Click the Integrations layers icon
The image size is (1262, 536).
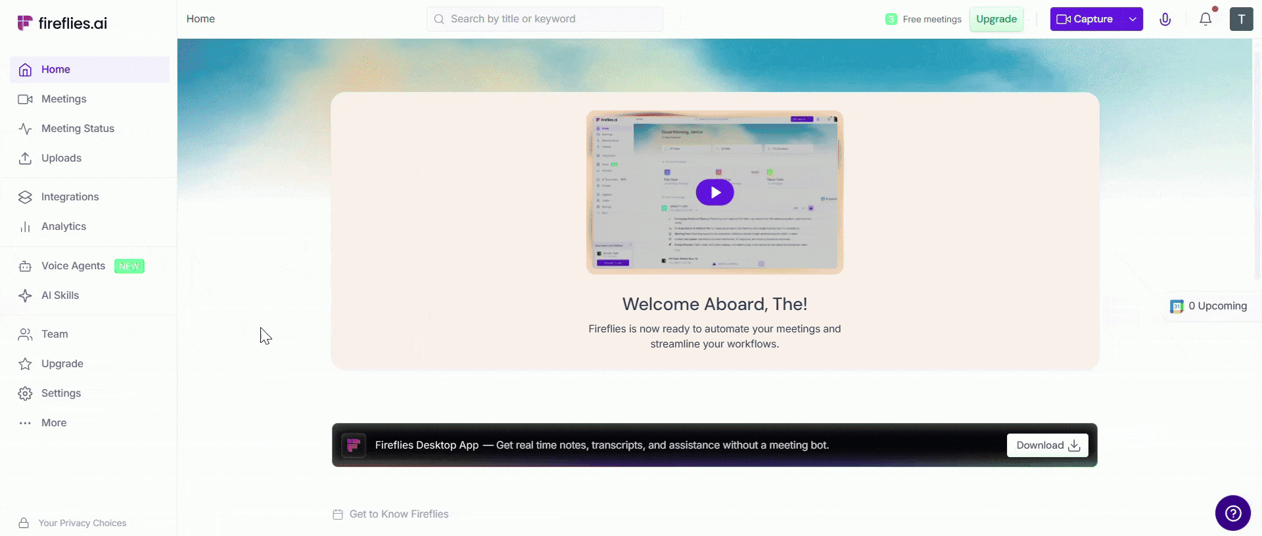(25, 197)
